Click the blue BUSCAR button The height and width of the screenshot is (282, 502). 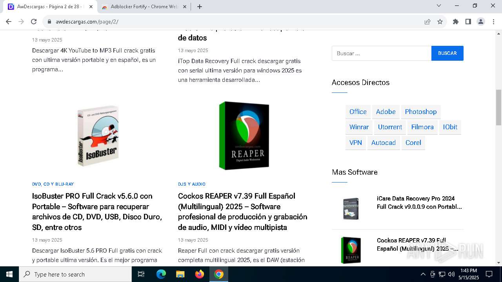[447, 53]
